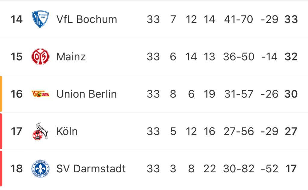This screenshot has height=190, width=308.
Task: Click position number 18 in standings
Action: click(17, 169)
